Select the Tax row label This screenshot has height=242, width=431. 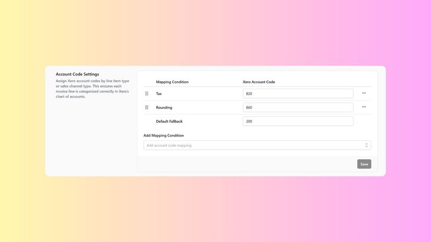click(159, 94)
